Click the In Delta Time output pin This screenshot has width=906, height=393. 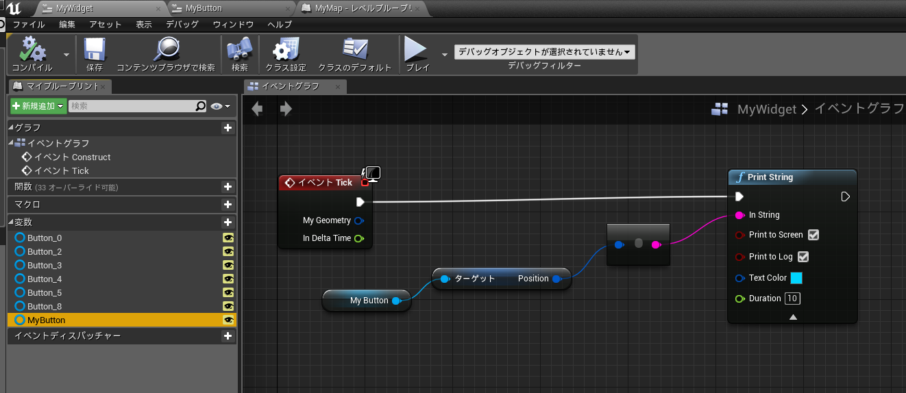pyautogui.click(x=358, y=238)
